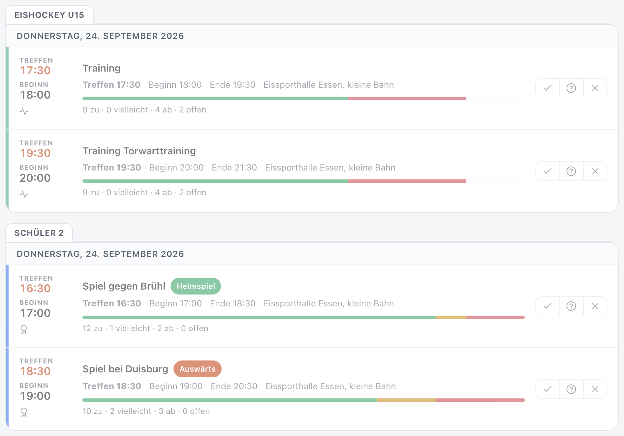Click the activity pulse icon under 18:00
This screenshot has height=436, width=624.
tap(24, 111)
